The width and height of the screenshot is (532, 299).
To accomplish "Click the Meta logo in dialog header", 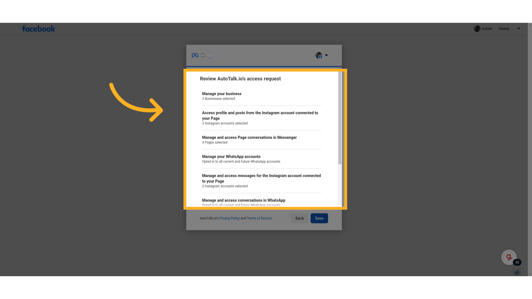I will pos(195,55).
